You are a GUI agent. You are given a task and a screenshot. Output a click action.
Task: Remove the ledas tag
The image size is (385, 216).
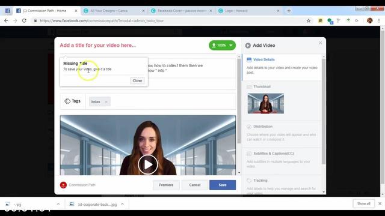click(106, 101)
